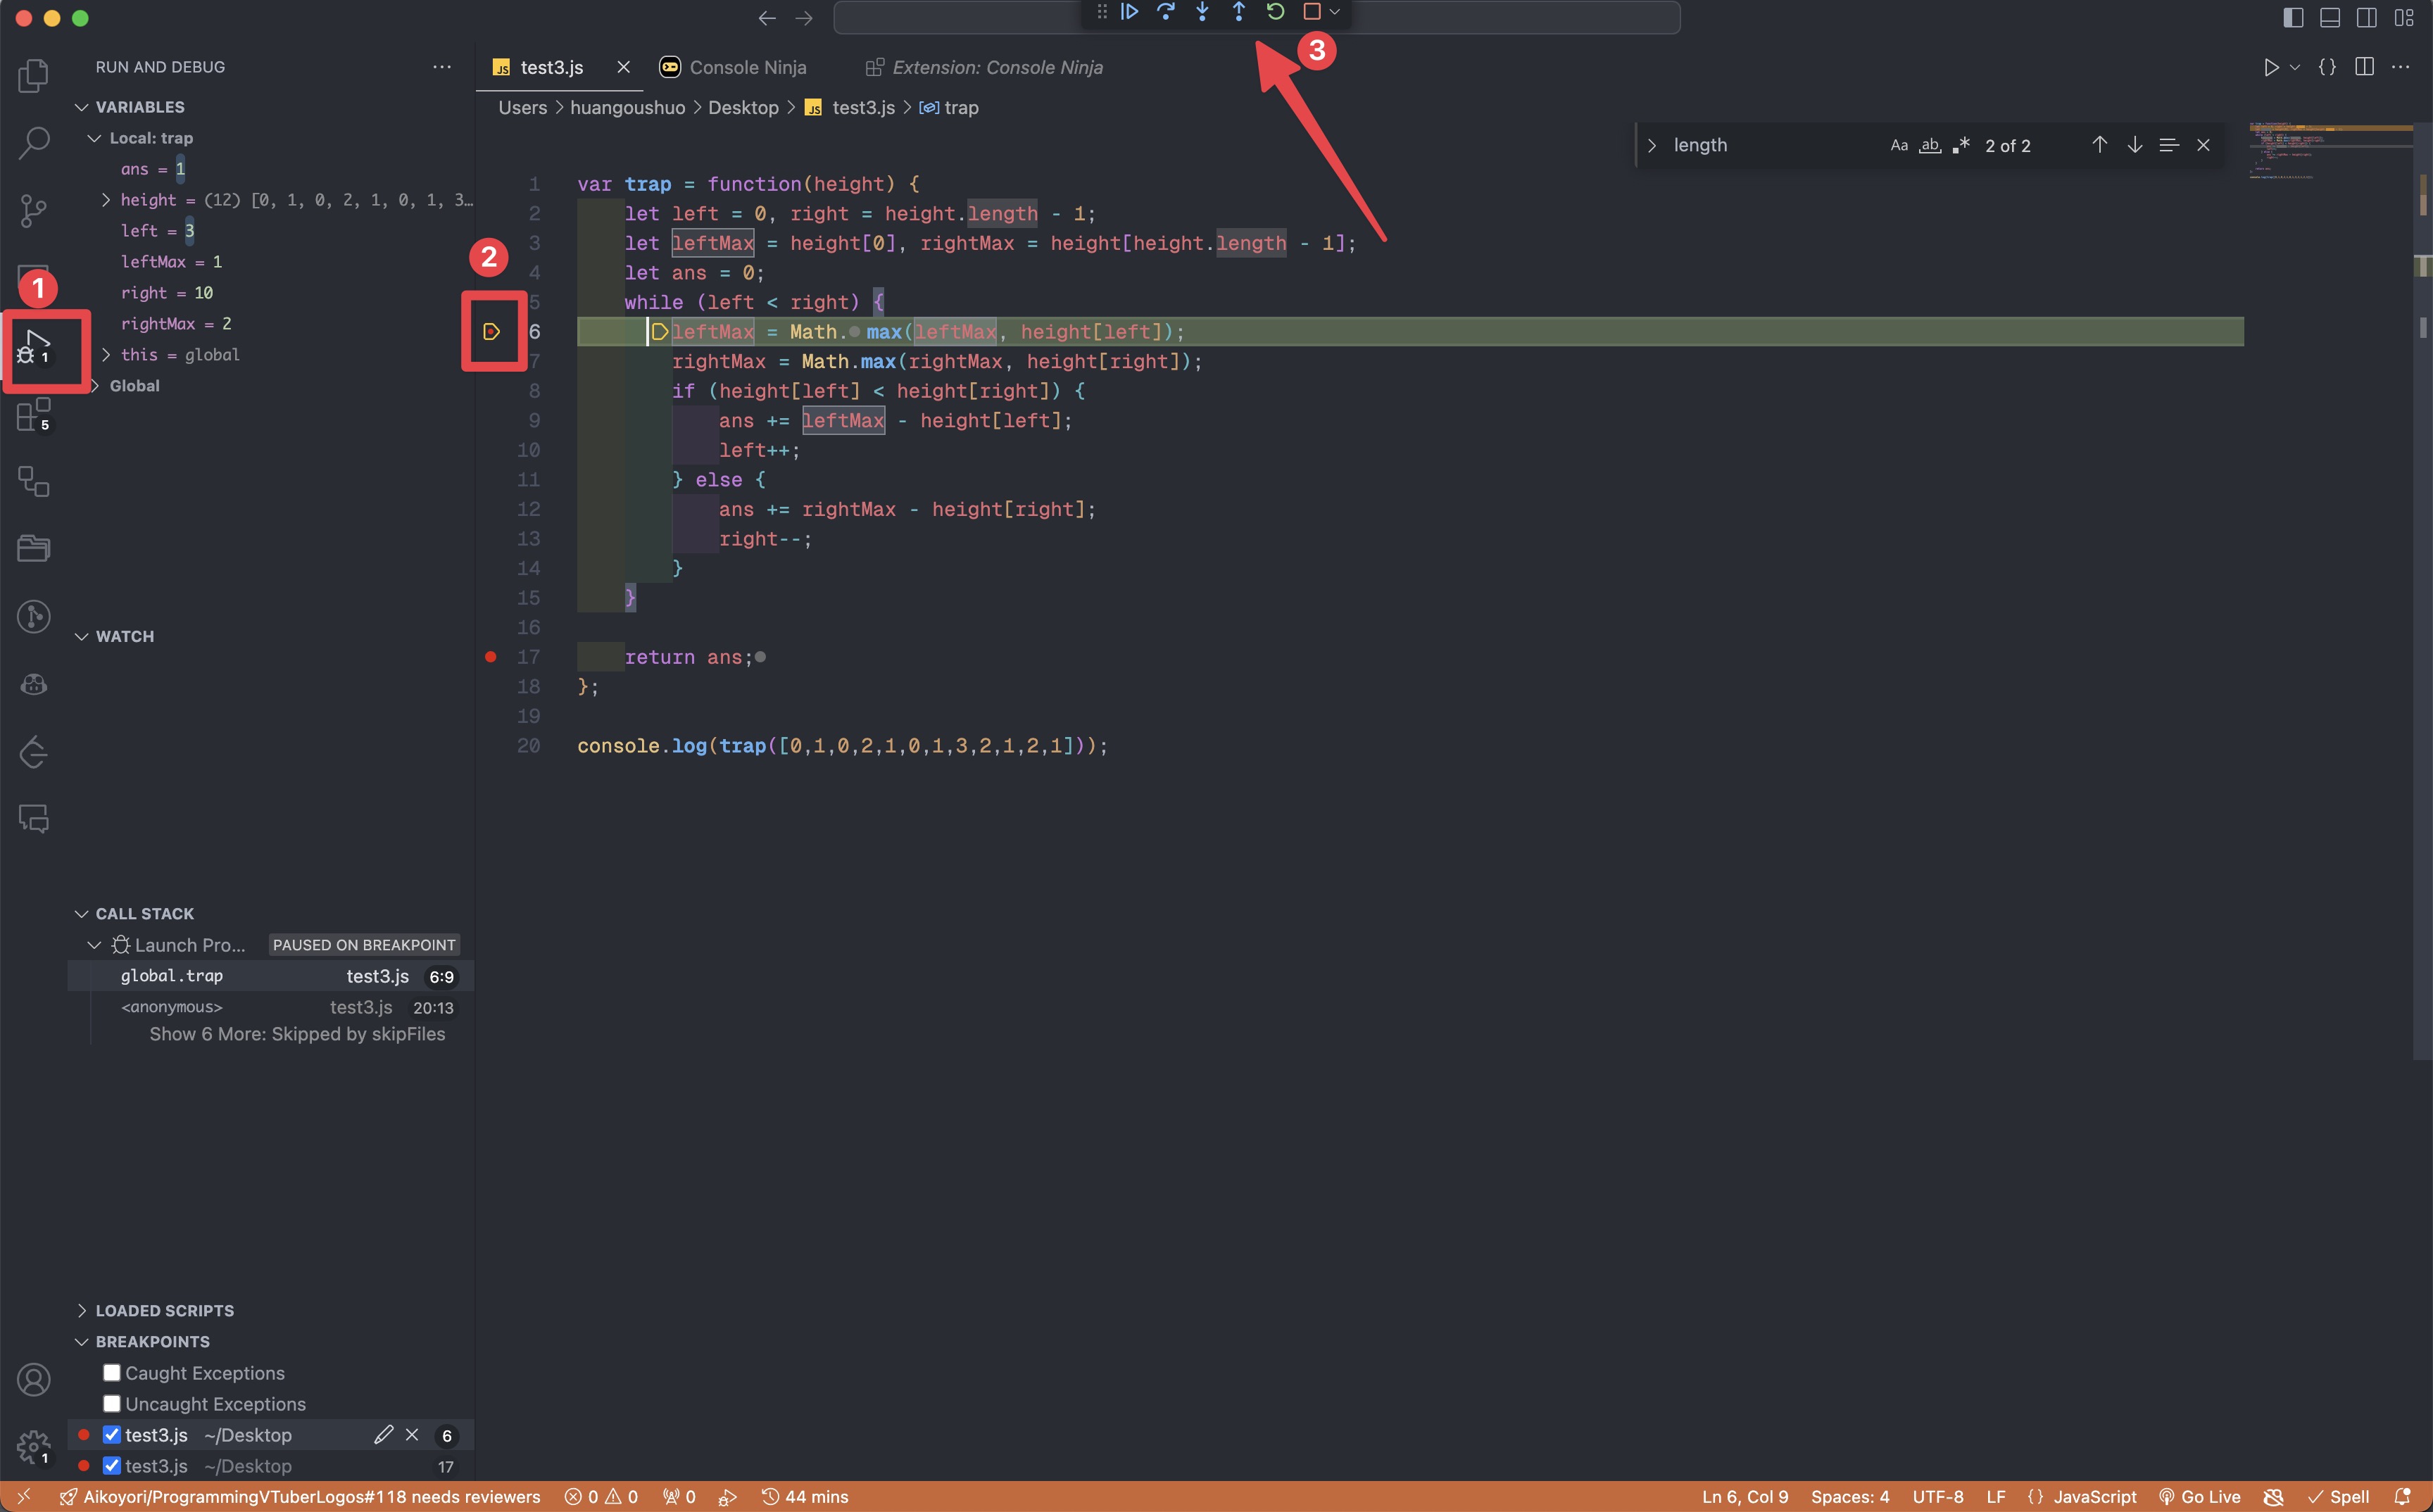
Task: Click the trap symbol breadcrumb
Action: (949, 108)
